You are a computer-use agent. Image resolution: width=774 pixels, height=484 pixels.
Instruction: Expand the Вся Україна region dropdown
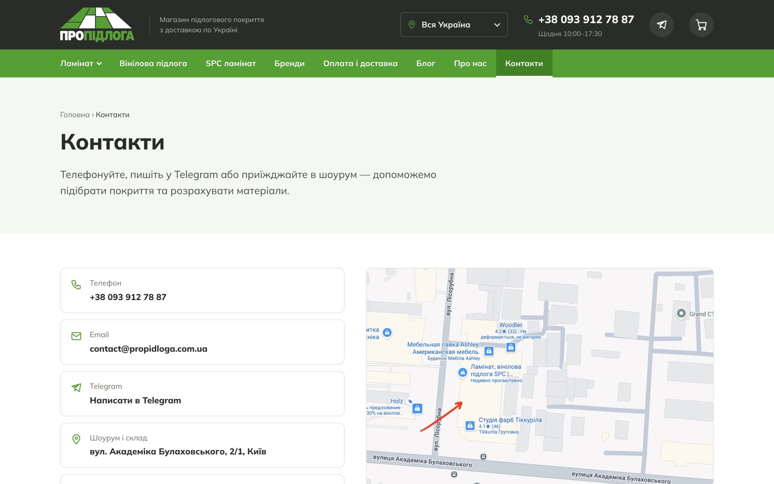454,25
